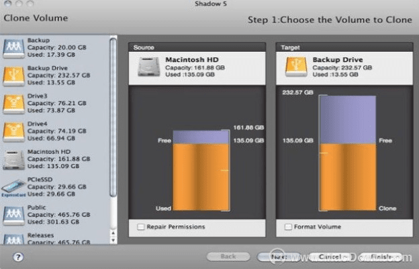The width and height of the screenshot is (419, 269).
Task: Click the Public shared volume icon
Action: [14, 215]
